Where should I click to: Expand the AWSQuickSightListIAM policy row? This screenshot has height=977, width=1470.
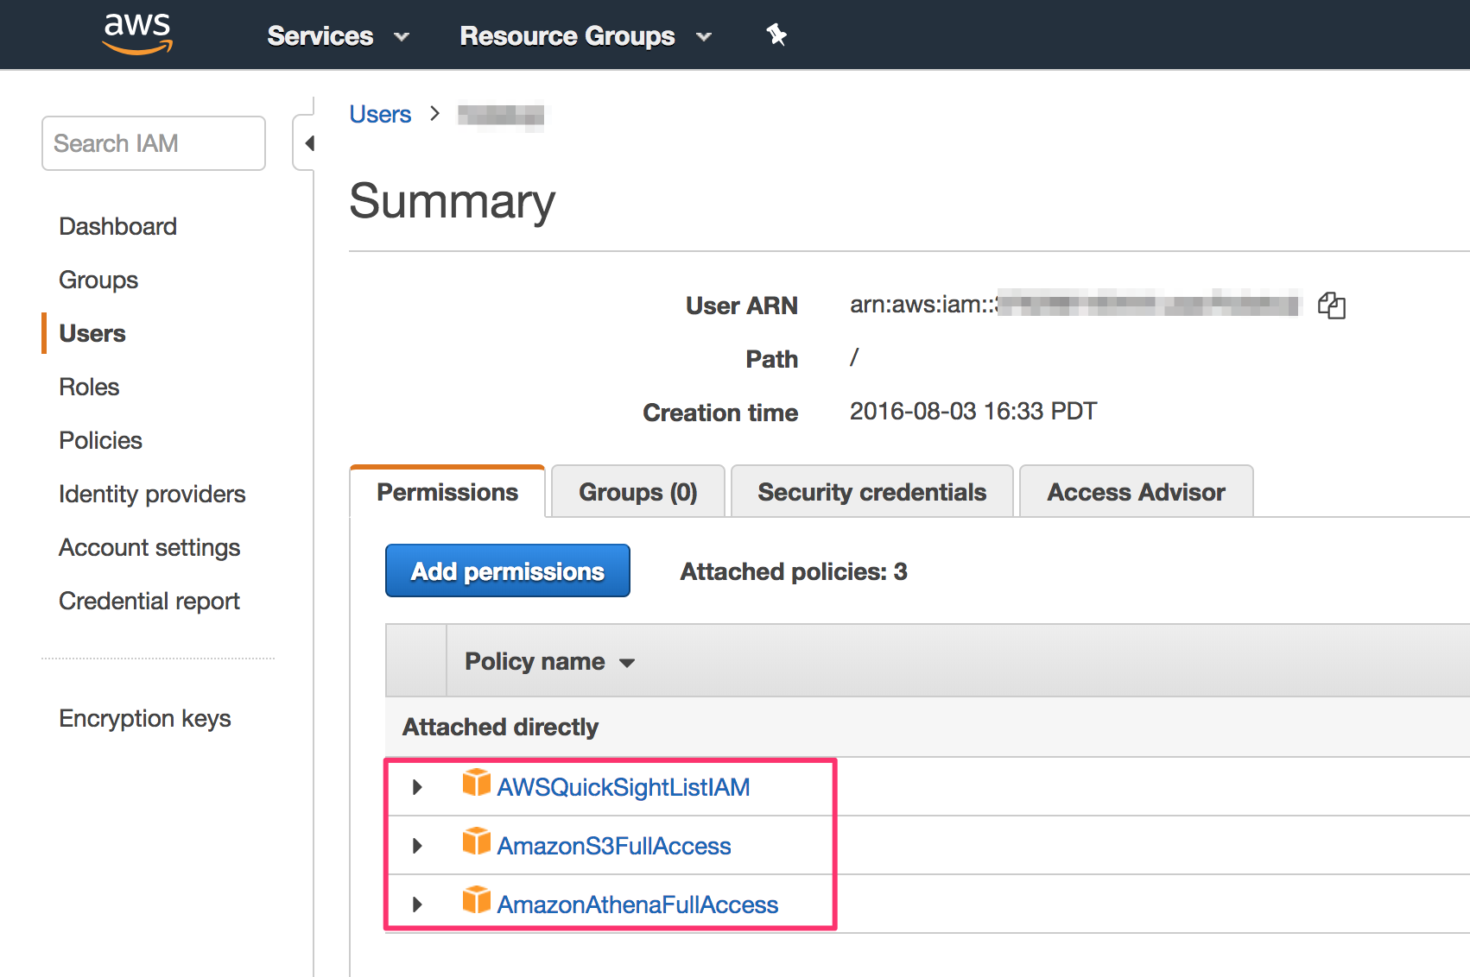[x=417, y=787]
